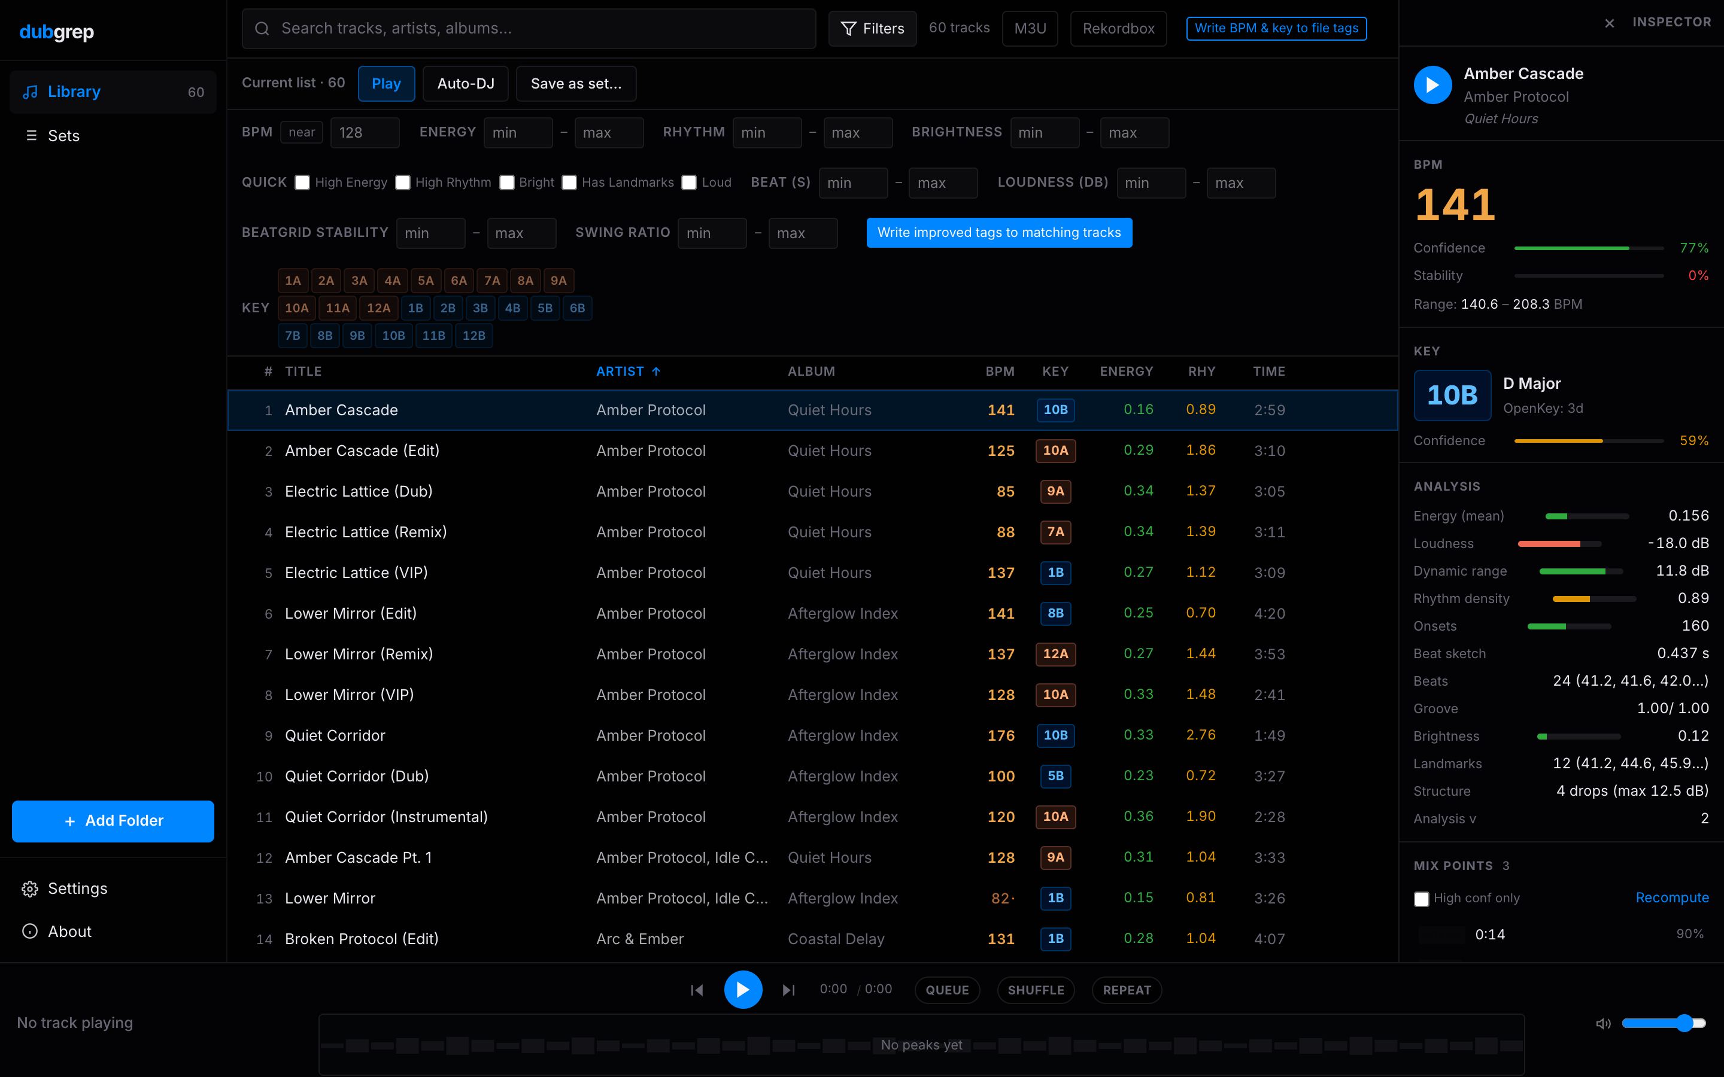Toggle the REPEAT playback mode

click(x=1127, y=990)
